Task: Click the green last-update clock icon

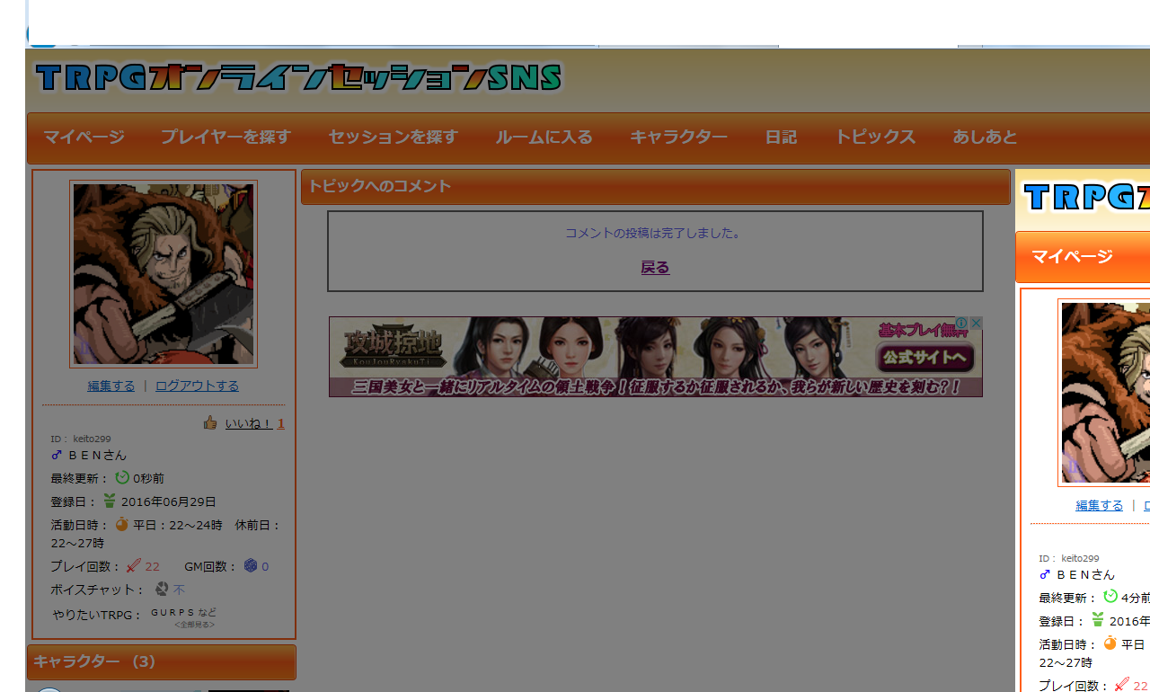Action: point(122,477)
